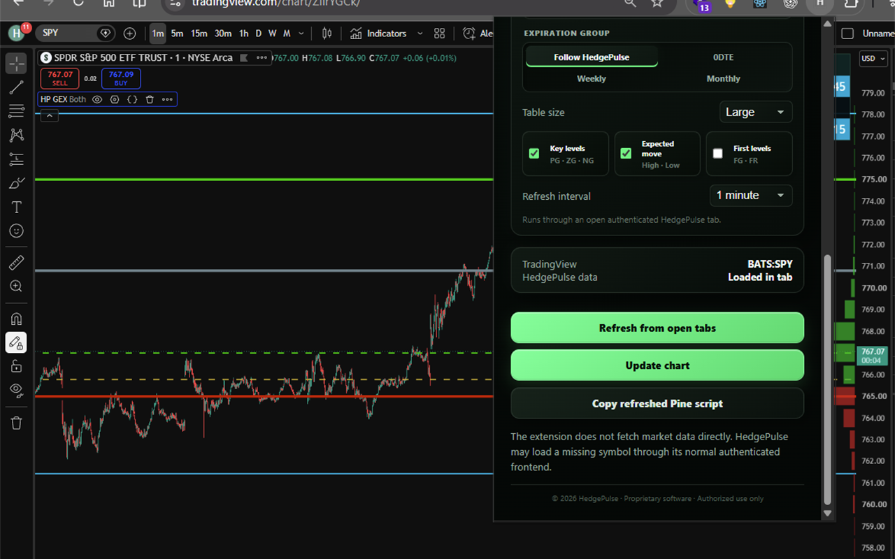895x559 pixels.
Task: Open the emoji and icons tool
Action: [x=16, y=231]
